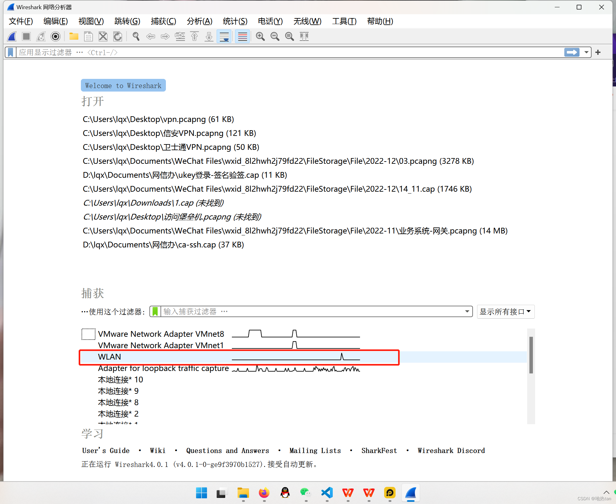
Task: Open the 统计(S) menu
Action: 235,21
